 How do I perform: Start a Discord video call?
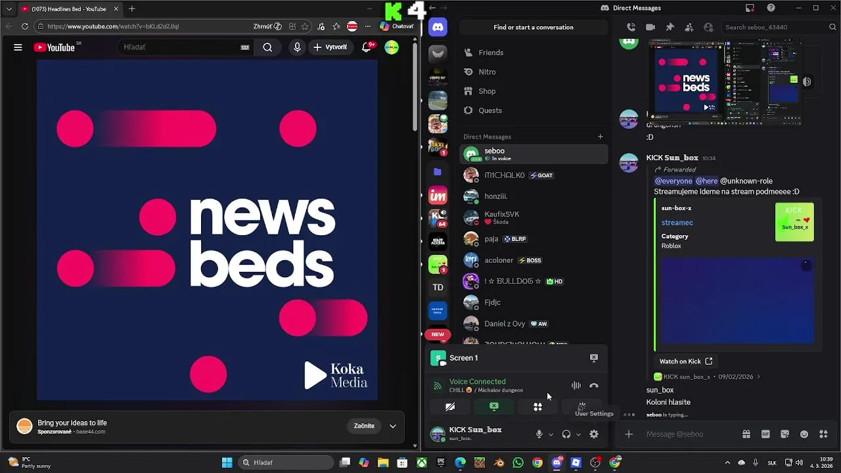650,27
